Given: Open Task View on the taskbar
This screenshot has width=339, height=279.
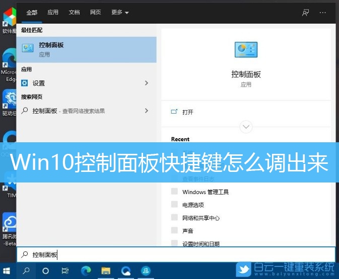Looking at the screenshot, I should (x=65, y=270).
